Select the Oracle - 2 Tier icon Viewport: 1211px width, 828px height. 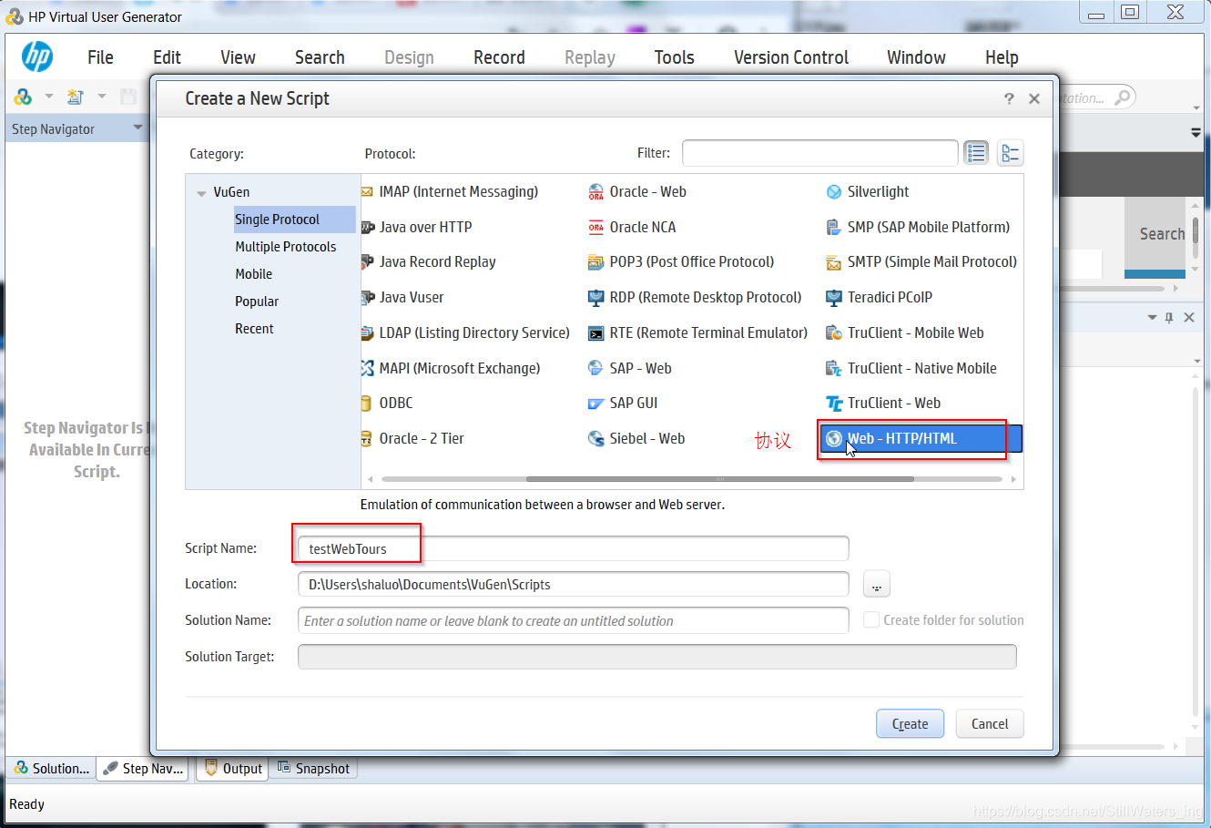coord(367,439)
